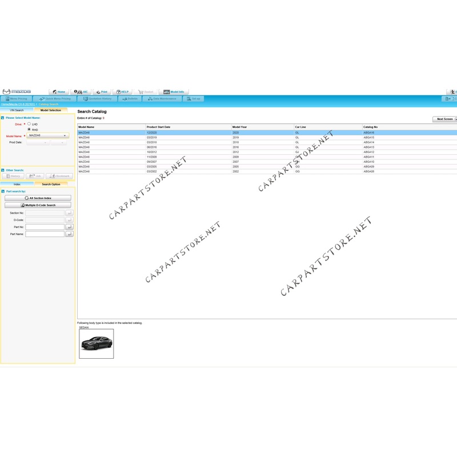Image resolution: width=457 pixels, height=457 pixels.
Task: Select the Model Selection tab
Action: pos(51,110)
